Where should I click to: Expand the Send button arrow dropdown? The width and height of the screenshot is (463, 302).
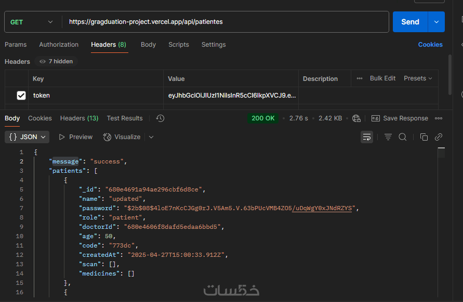point(436,22)
